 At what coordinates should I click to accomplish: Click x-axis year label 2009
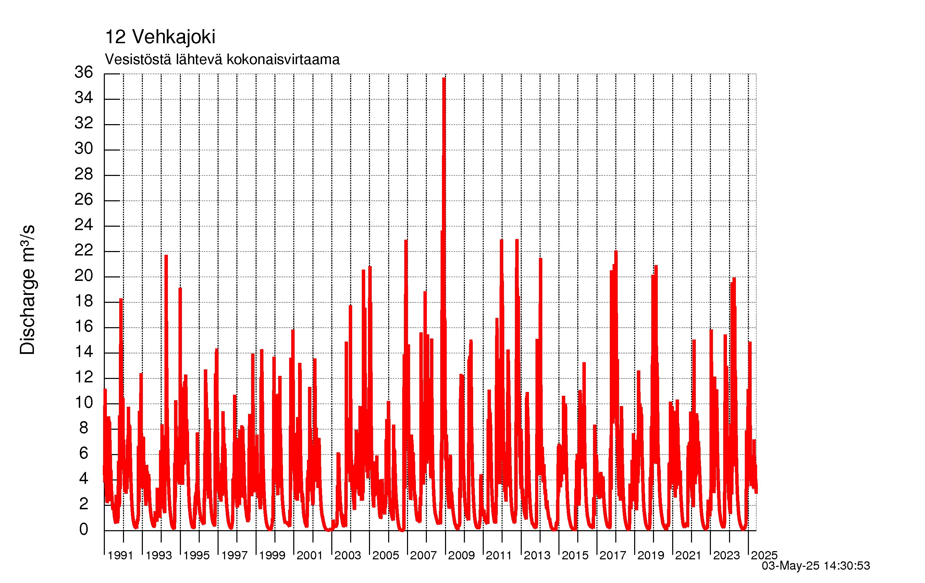[461, 556]
